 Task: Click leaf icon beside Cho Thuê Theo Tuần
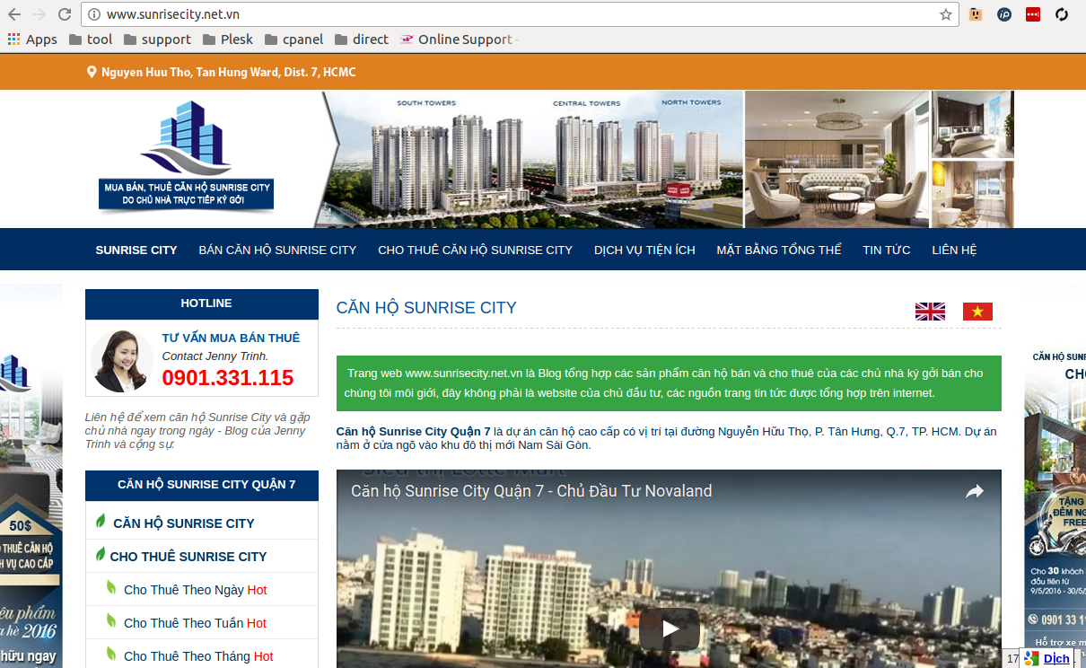[111, 620]
